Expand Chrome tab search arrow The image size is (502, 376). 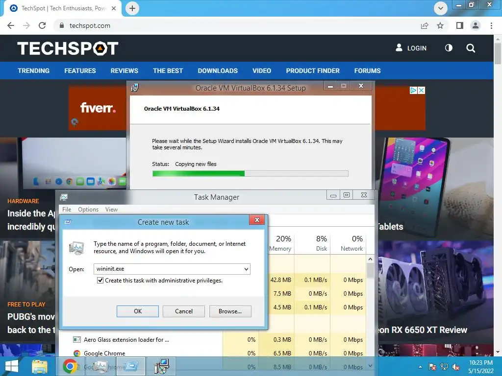441,8
